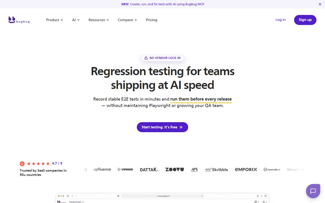Click the Sign up button
Viewport: 325px width, 203px height.
coord(305,20)
